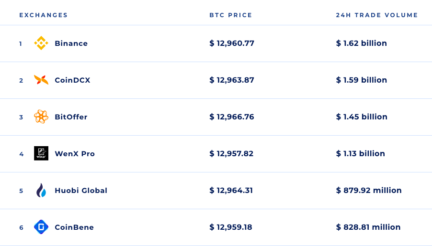Select Binance's $1.62 billion volume

pyautogui.click(x=362, y=43)
